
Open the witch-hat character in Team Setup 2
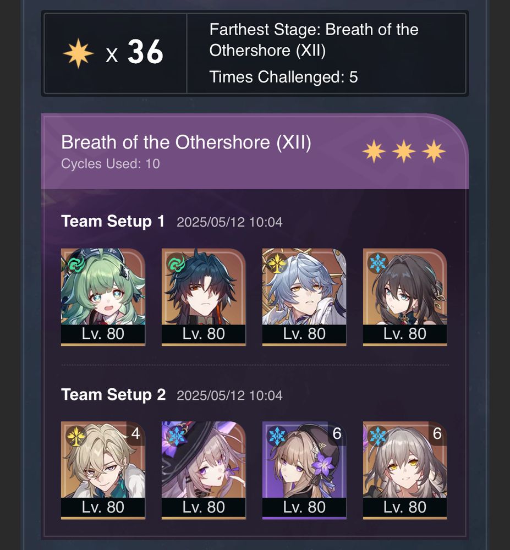coord(204,470)
